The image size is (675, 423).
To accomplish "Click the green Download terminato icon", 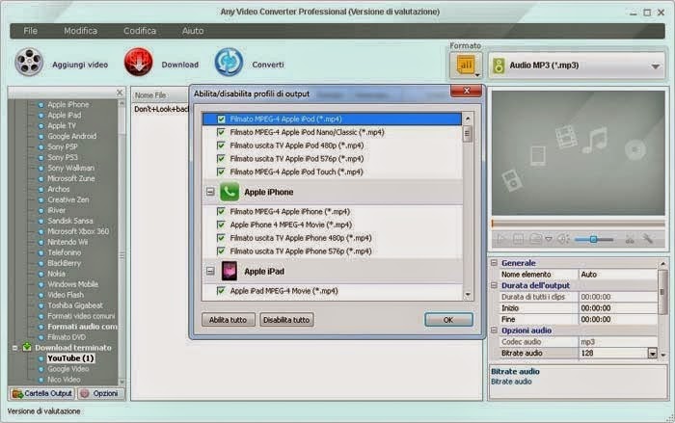I will click(x=27, y=347).
